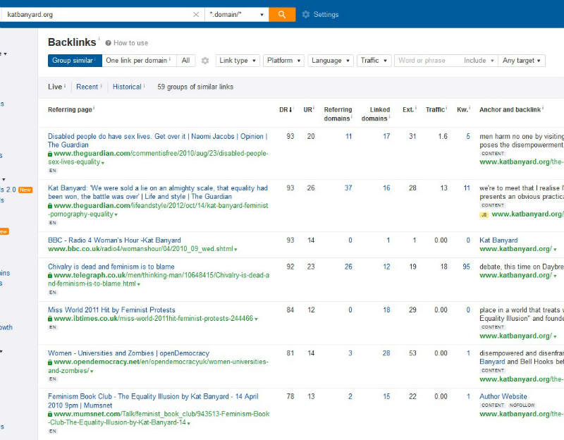Image resolution: width=564 pixels, height=440 pixels.
Task: Click EN language tag under telegraph URL
Action: point(53,293)
